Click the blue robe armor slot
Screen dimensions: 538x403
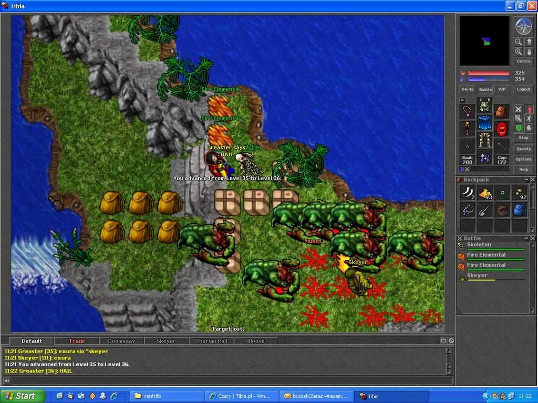pyautogui.click(x=484, y=123)
